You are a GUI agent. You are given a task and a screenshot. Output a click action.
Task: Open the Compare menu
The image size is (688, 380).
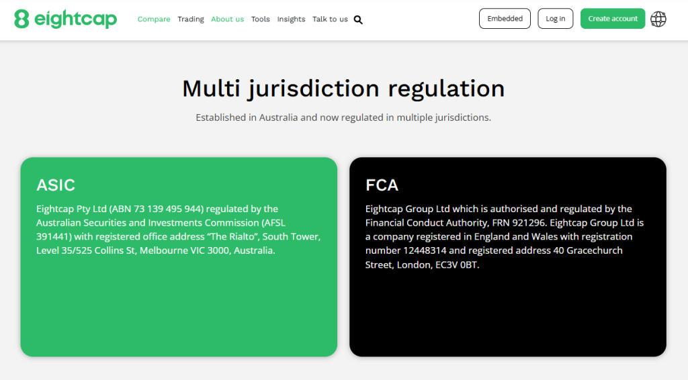tap(154, 19)
